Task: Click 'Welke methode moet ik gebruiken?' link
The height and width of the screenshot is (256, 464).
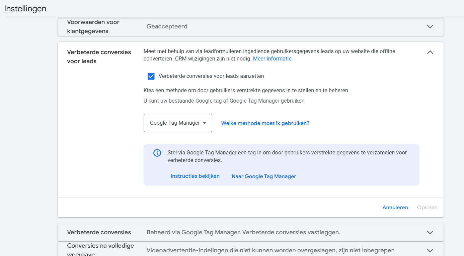Action: coord(265,123)
